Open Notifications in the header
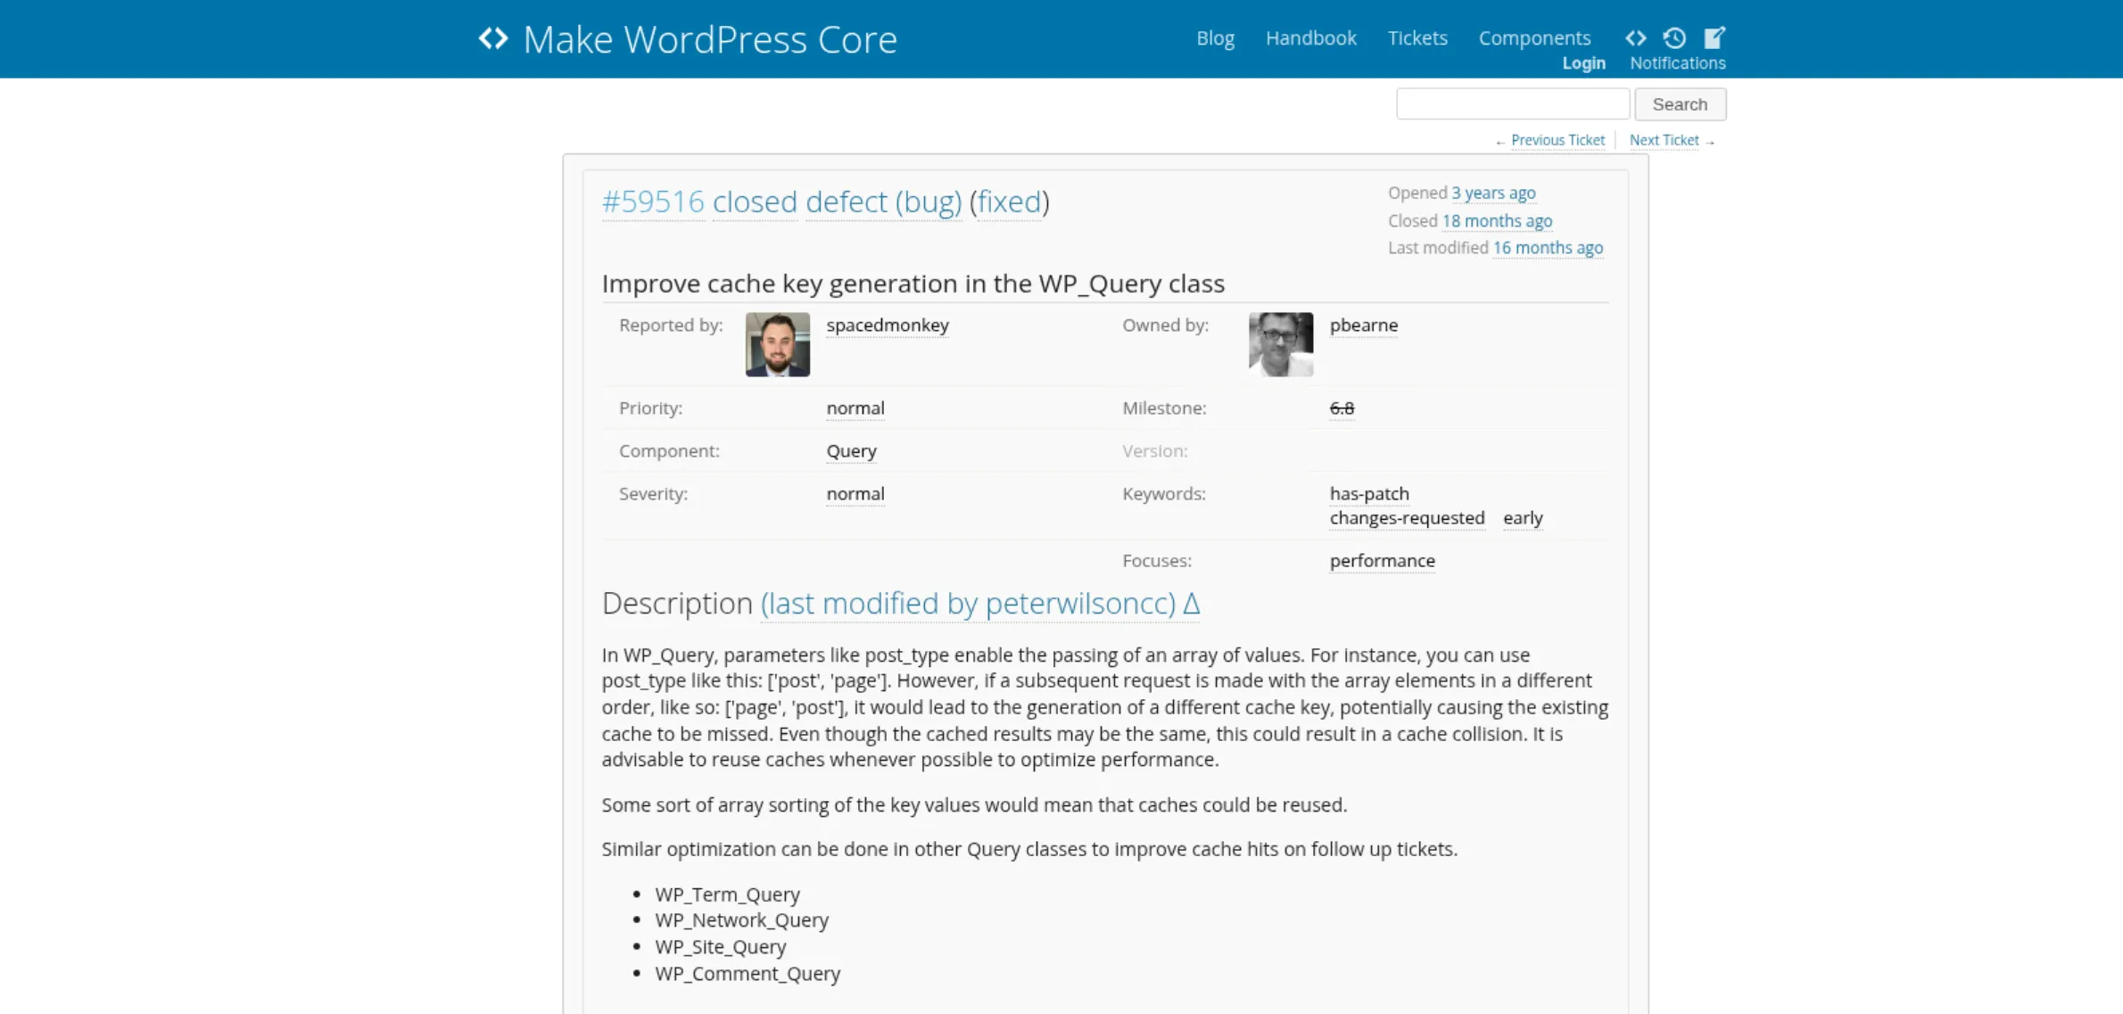Screen dimensions: 2123x1014 click(x=1677, y=63)
